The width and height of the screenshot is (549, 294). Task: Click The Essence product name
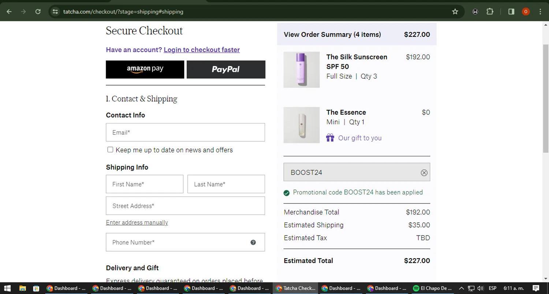click(x=346, y=112)
